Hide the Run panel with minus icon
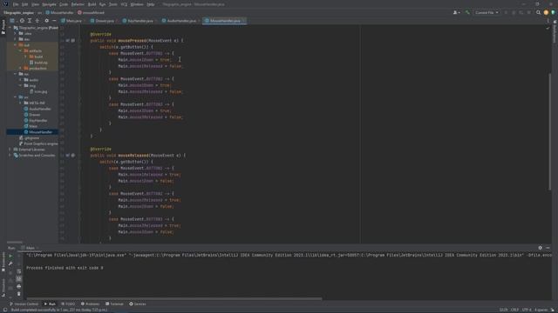The width and height of the screenshot is (558, 313). click(548, 248)
